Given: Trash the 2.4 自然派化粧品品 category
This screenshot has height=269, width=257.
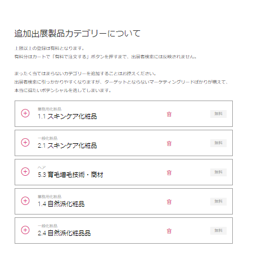Looking at the screenshot, I should click(x=169, y=231).
